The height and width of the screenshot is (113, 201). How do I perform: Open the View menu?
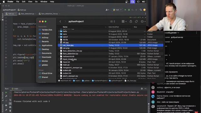click(x=30, y=2)
